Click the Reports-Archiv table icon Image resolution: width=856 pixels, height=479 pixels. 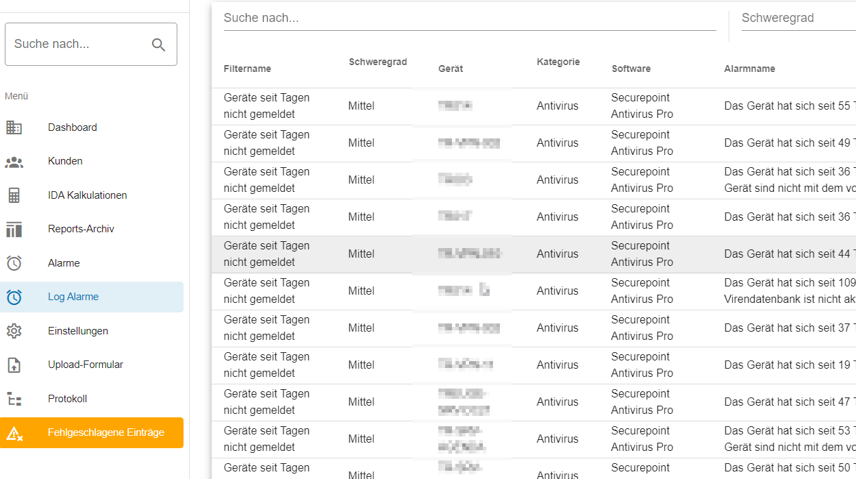(14, 230)
